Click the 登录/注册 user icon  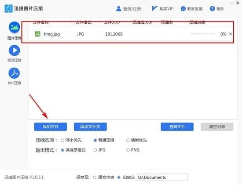tap(118, 9)
